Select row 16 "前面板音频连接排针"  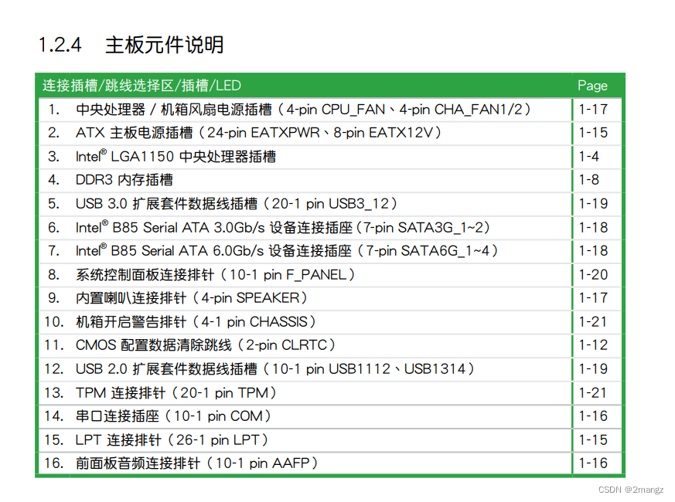(x=138, y=463)
